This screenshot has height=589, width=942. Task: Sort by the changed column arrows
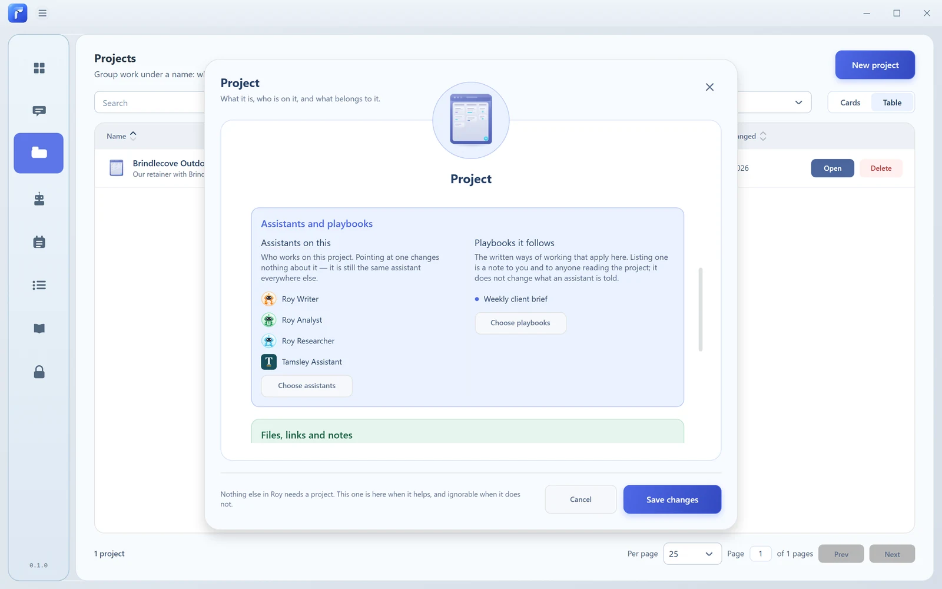tap(763, 136)
